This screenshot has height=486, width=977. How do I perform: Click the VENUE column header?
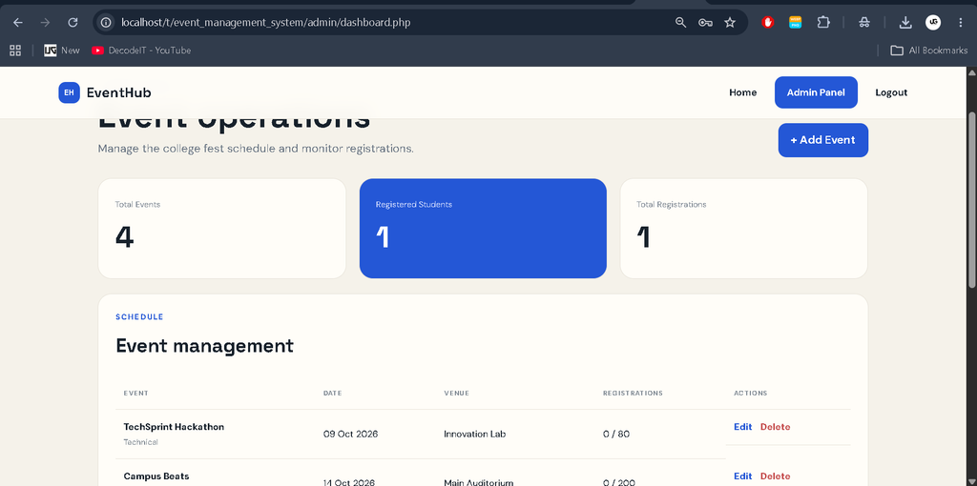(x=457, y=394)
